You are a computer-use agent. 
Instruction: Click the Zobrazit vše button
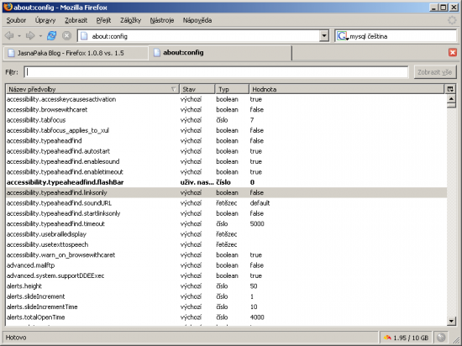click(434, 72)
